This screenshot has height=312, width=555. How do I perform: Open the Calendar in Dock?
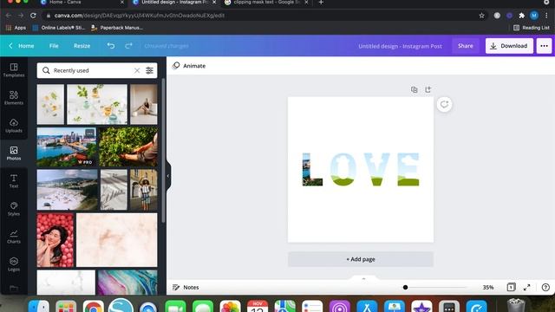(x=258, y=306)
